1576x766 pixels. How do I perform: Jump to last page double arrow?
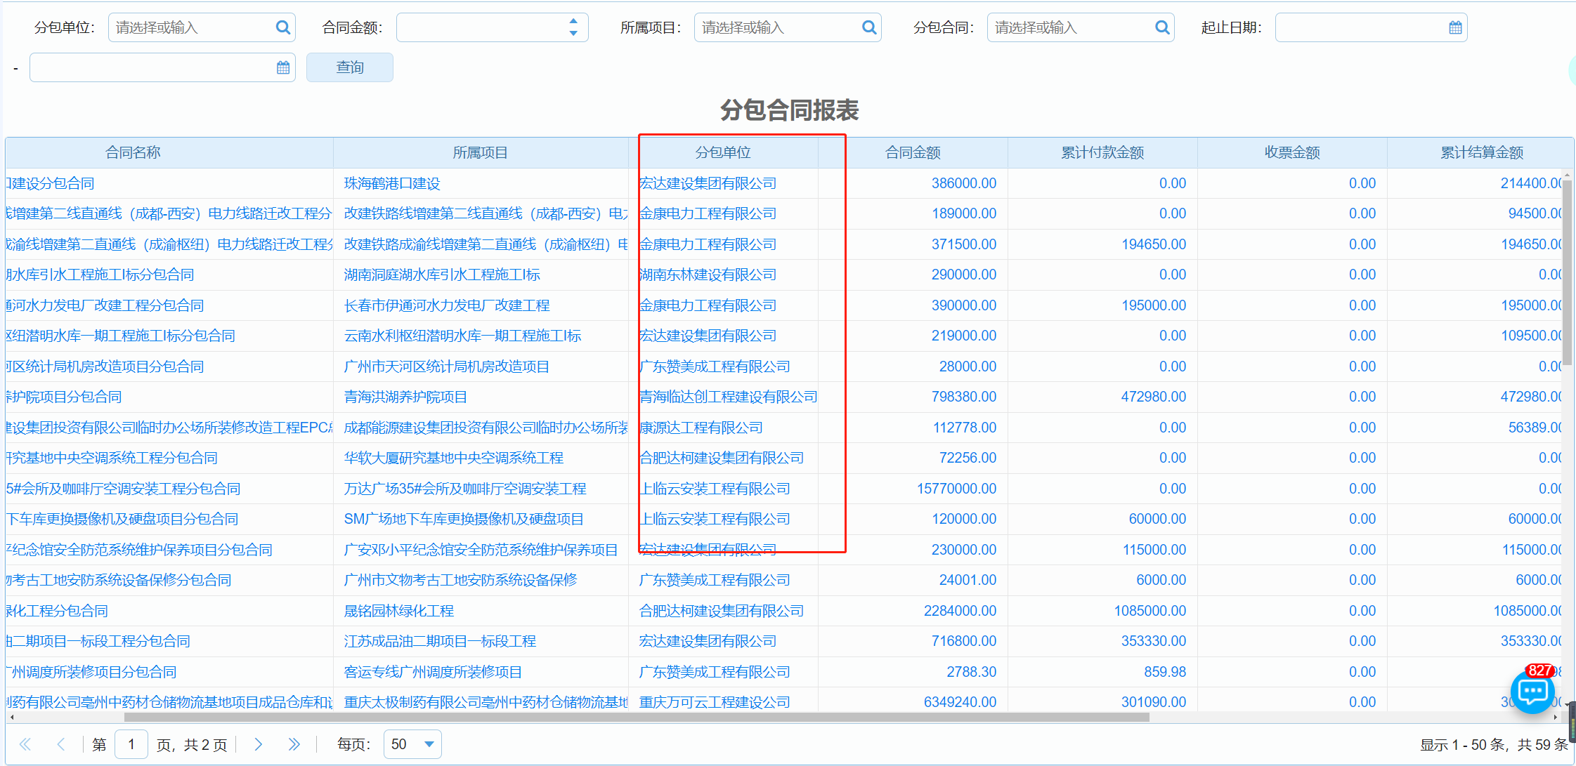click(x=294, y=744)
